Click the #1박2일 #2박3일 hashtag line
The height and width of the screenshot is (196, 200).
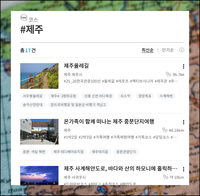[120, 137]
